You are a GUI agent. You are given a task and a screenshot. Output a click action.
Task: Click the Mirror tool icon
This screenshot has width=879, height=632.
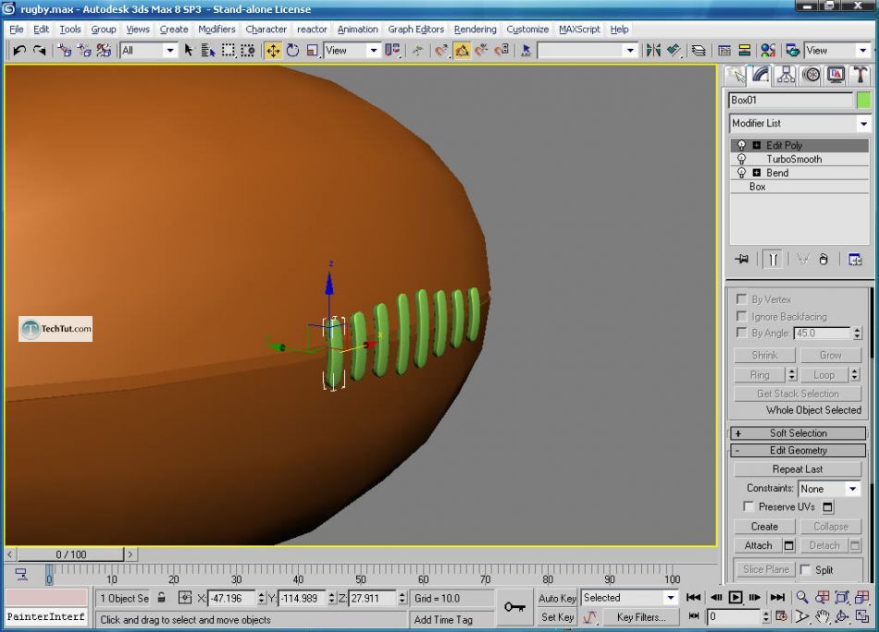(x=653, y=51)
